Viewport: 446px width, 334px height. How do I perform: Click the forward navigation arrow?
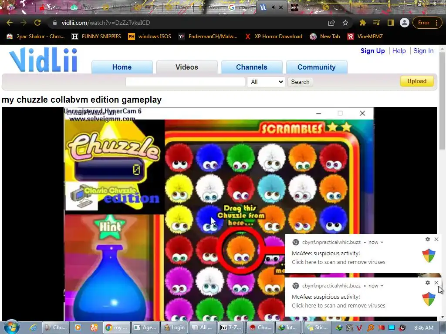pos(24,23)
